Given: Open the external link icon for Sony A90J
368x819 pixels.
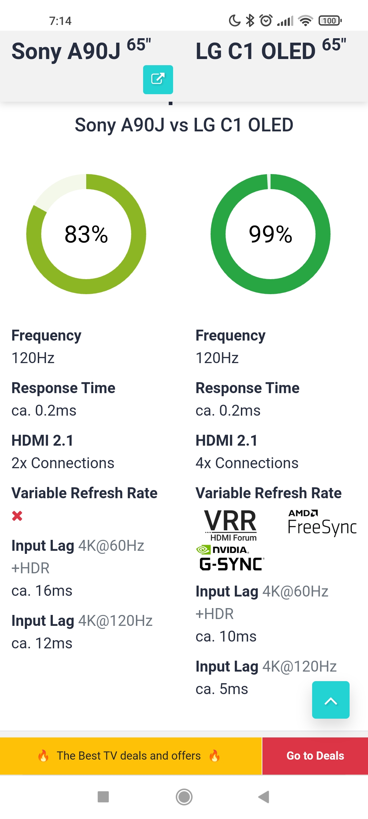Looking at the screenshot, I should (x=158, y=79).
